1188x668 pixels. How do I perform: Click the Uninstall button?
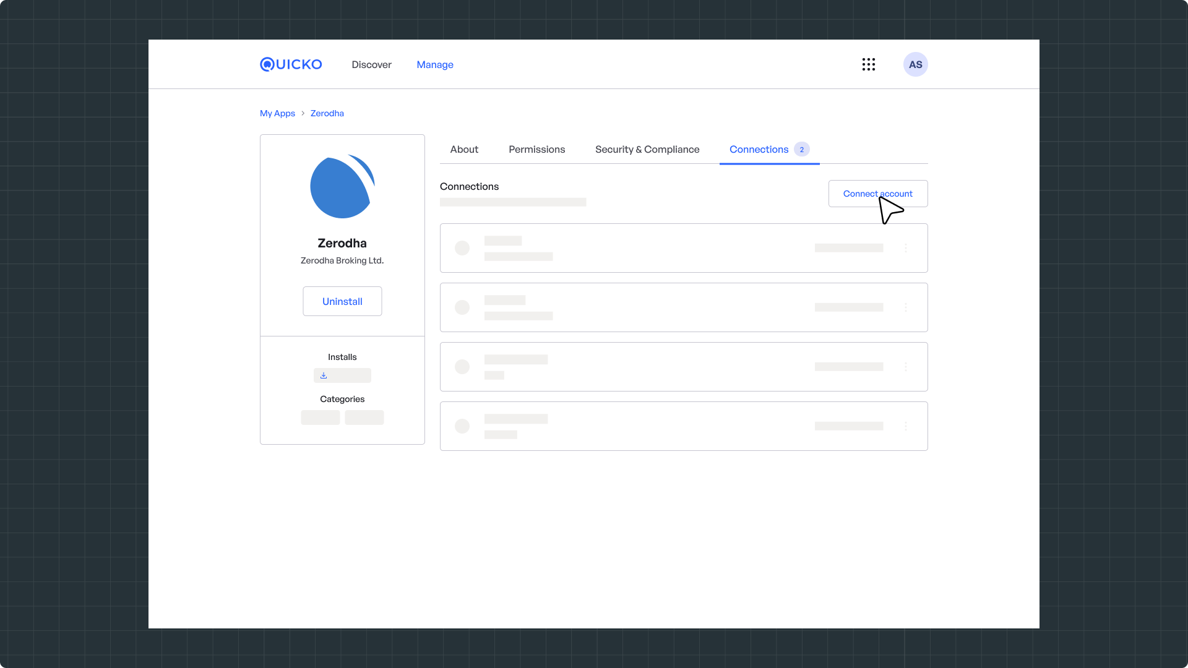[x=342, y=301]
